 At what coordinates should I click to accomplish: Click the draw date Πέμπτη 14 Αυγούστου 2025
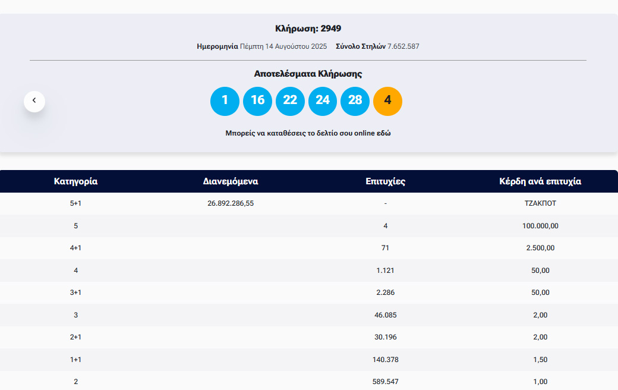[x=283, y=46]
